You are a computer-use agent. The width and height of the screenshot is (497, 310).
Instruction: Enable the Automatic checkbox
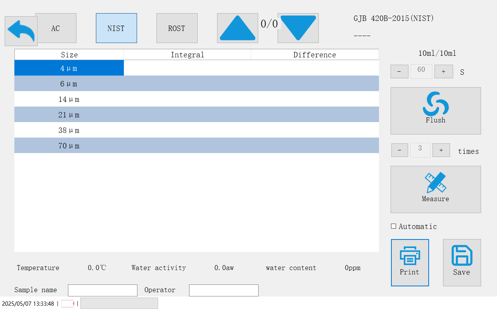tap(394, 226)
